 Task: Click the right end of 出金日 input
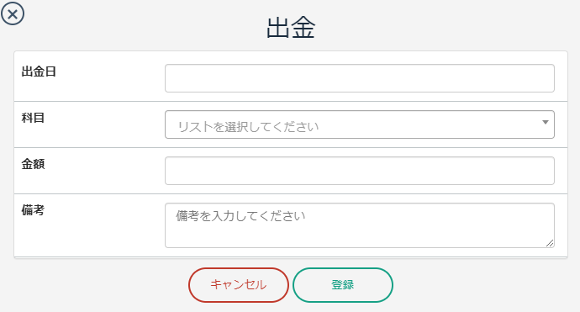(544, 78)
